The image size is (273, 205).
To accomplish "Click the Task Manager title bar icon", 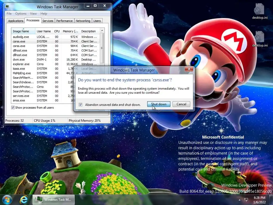I will tap(7, 7).
